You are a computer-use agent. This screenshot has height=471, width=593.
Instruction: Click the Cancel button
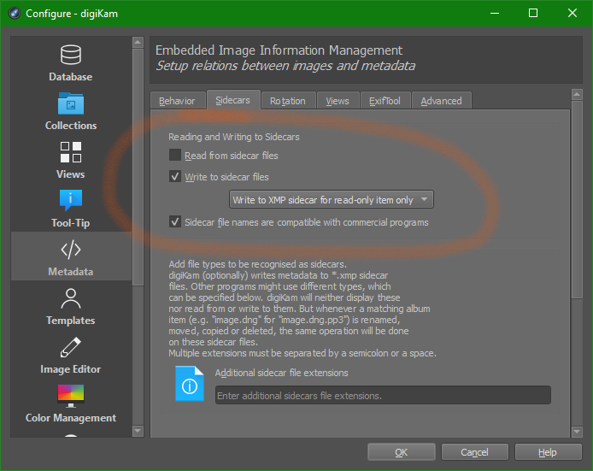474,452
